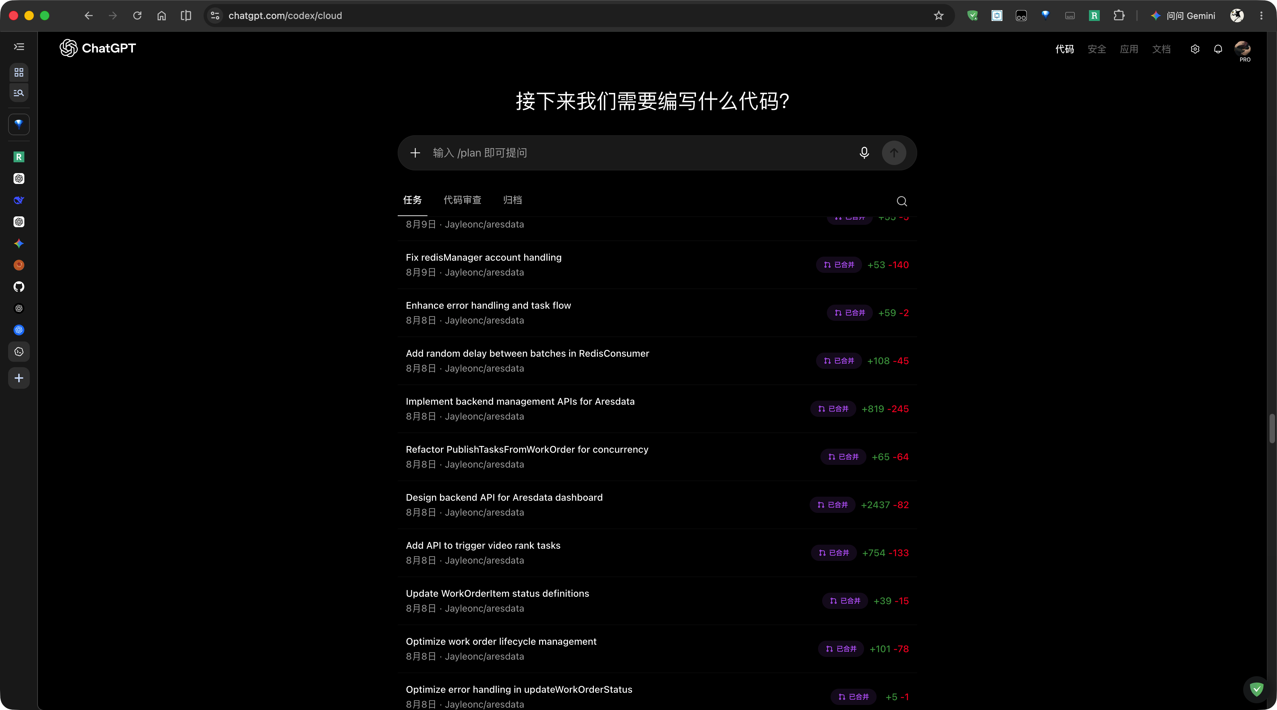The image size is (1277, 710).
Task: Open task Add random delay between batches
Action: pos(657,361)
